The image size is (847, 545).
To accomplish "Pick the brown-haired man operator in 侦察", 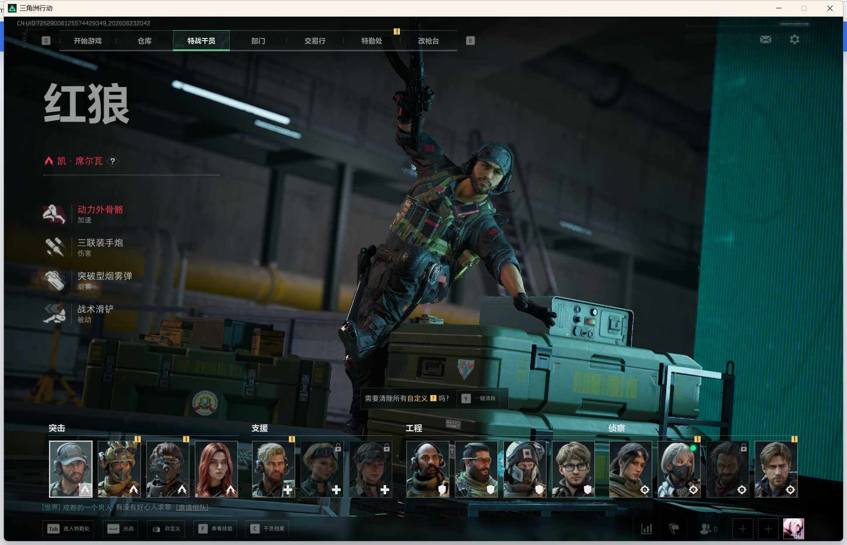I will pos(776,469).
